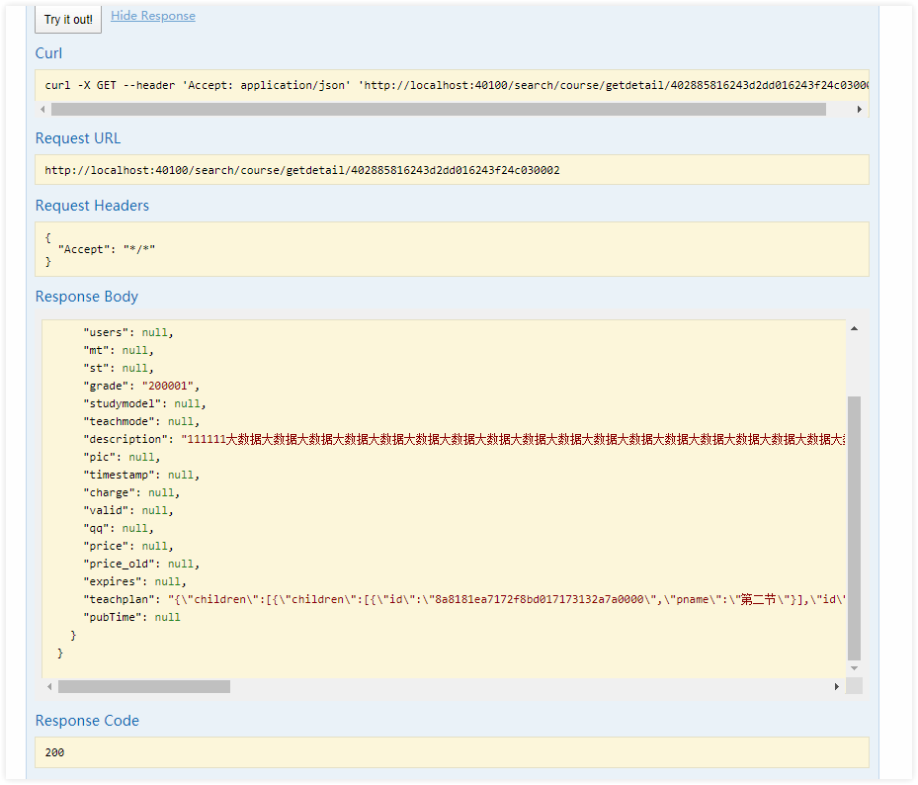This screenshot has width=918, height=785.
Task: Click the 'Hide Response' link
Action: coord(153,16)
